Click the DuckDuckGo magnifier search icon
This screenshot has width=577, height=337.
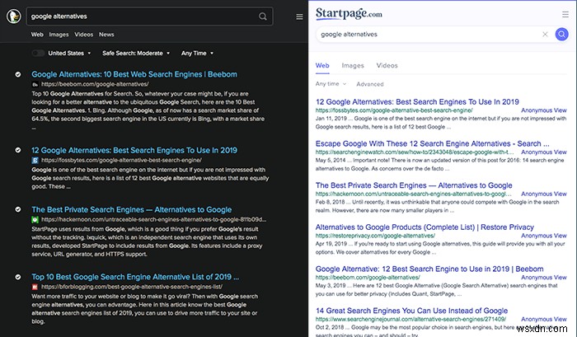pyautogui.click(x=263, y=16)
